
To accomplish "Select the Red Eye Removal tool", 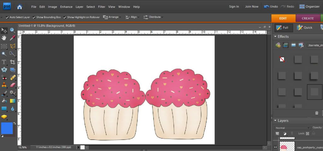I will click(4, 78).
